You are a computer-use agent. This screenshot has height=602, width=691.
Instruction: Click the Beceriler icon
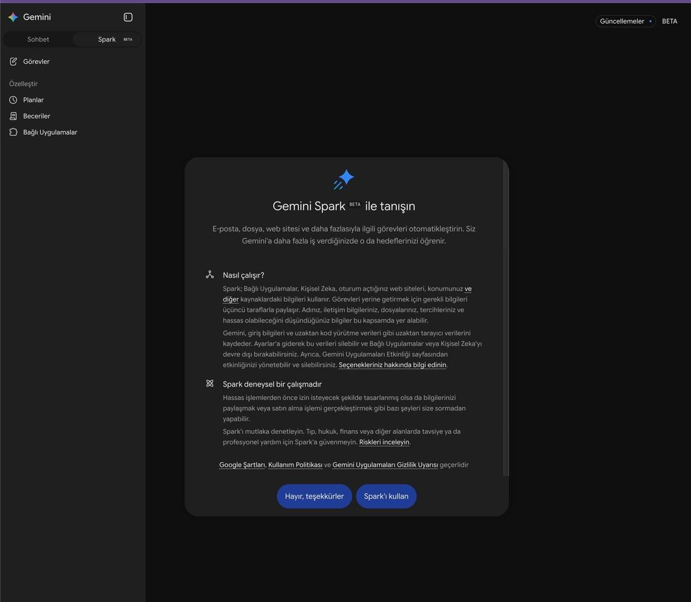(13, 116)
